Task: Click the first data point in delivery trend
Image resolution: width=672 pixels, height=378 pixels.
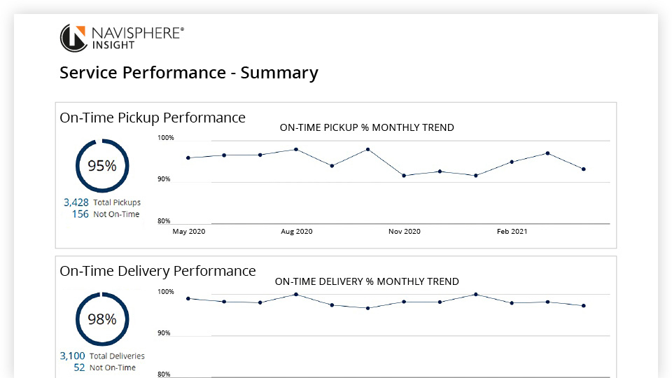Action: (188, 298)
